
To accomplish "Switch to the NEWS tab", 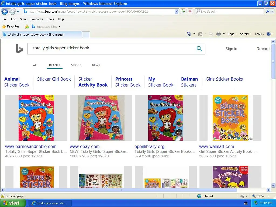I will click(x=96, y=65).
